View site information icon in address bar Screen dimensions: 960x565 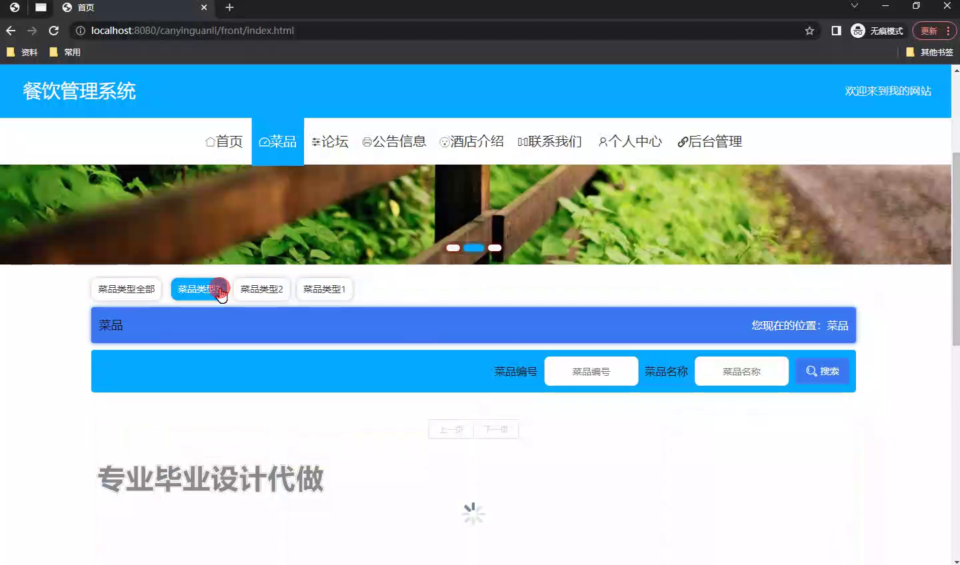(80, 31)
